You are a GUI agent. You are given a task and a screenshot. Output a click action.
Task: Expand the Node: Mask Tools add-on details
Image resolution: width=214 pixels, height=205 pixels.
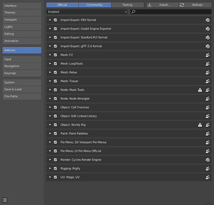tap(50, 90)
